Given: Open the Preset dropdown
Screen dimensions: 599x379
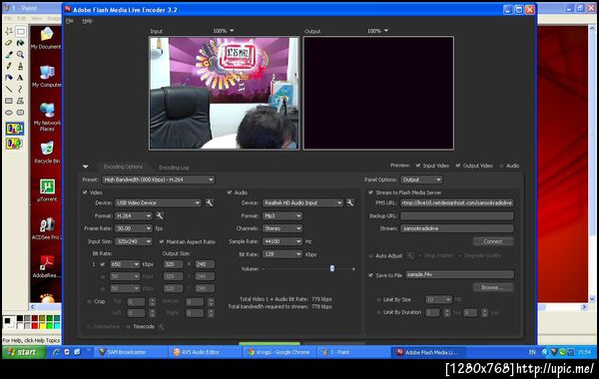Looking at the screenshot, I should [x=158, y=180].
